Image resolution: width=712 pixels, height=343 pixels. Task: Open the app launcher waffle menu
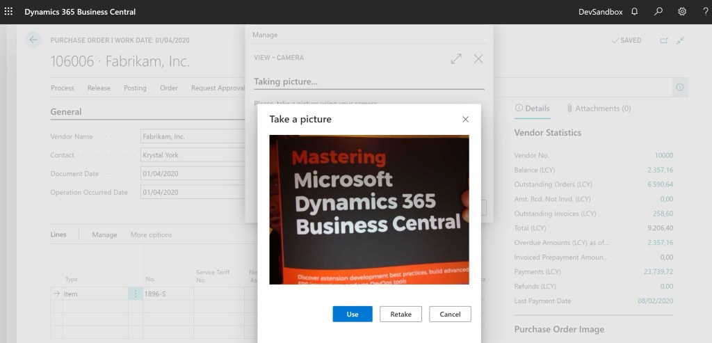(9, 12)
